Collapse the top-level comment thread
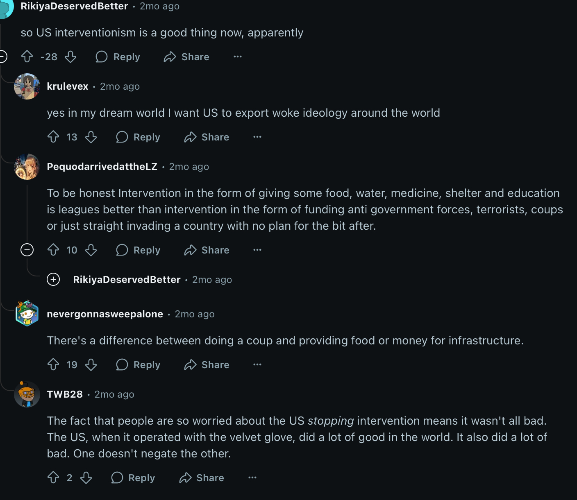The image size is (577, 500). click(2, 57)
